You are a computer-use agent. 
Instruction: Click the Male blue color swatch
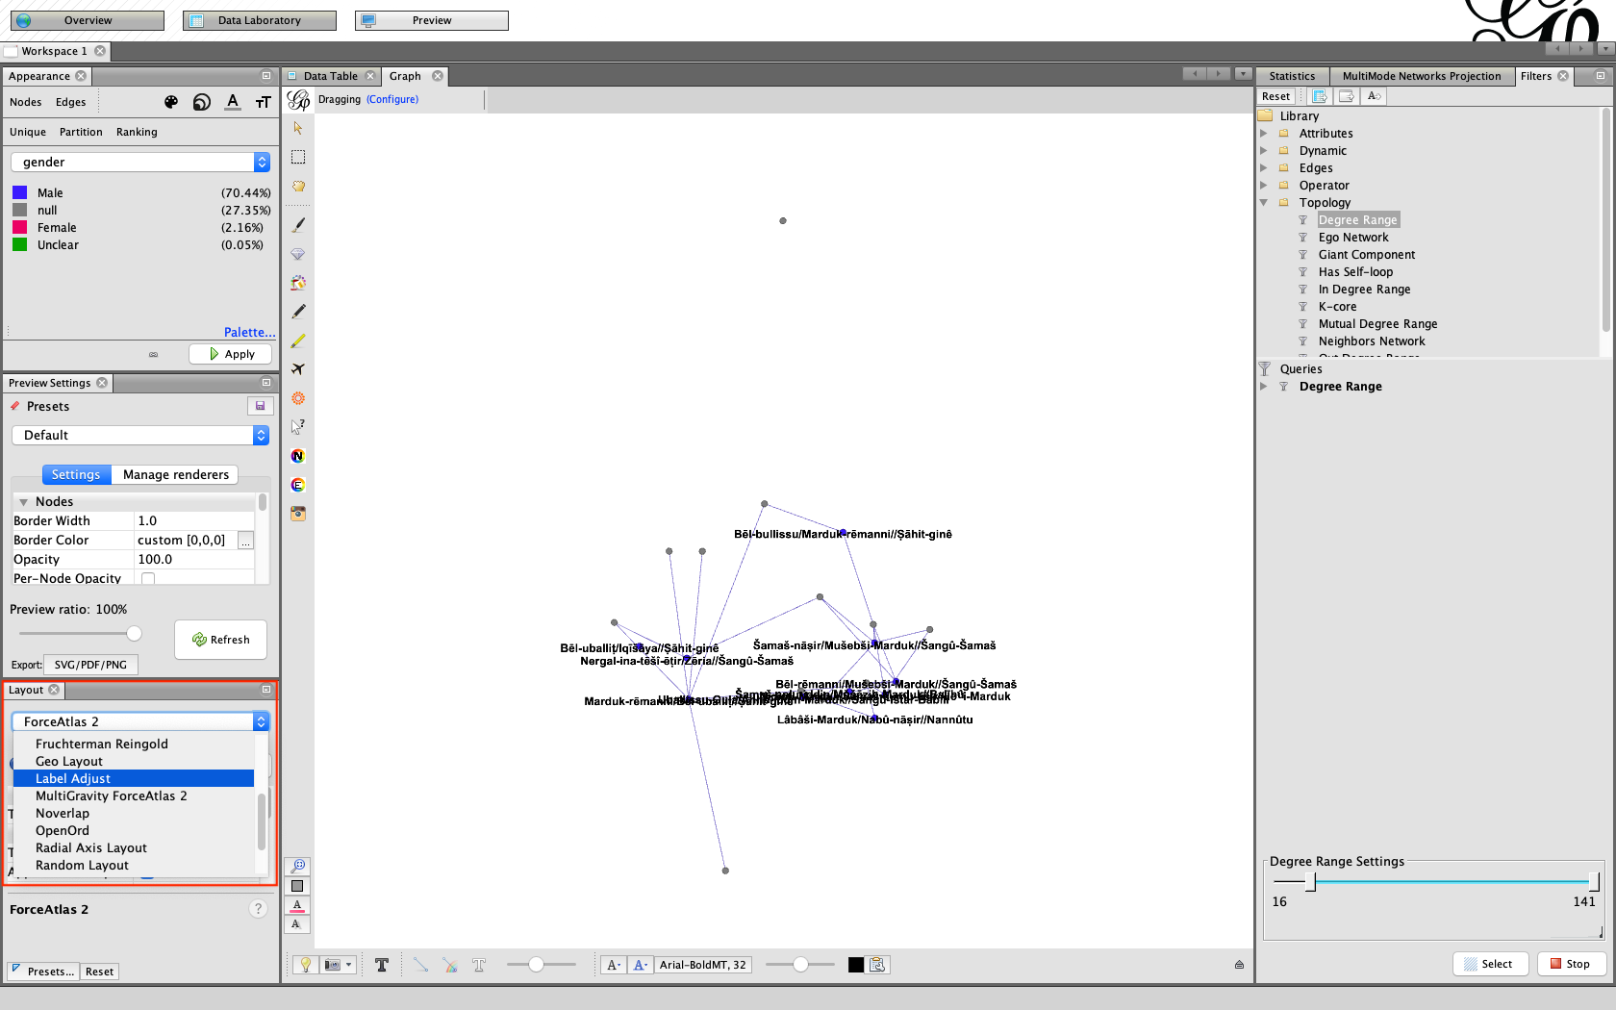click(x=19, y=192)
